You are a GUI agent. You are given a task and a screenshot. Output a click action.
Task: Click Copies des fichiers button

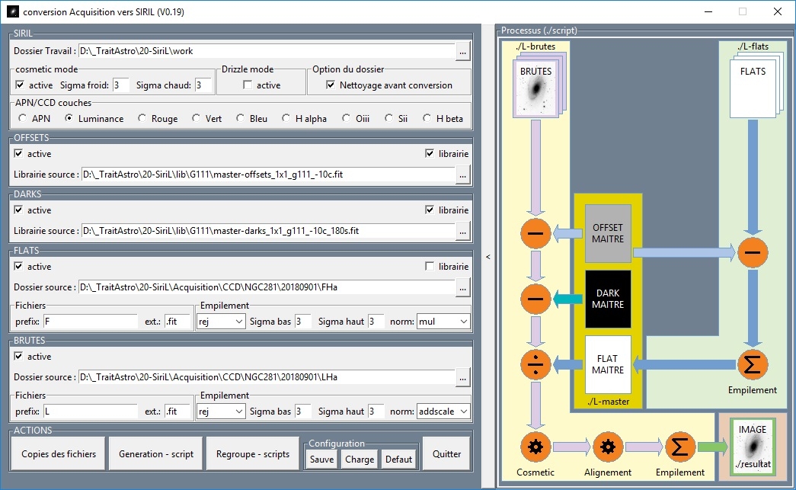click(x=59, y=454)
